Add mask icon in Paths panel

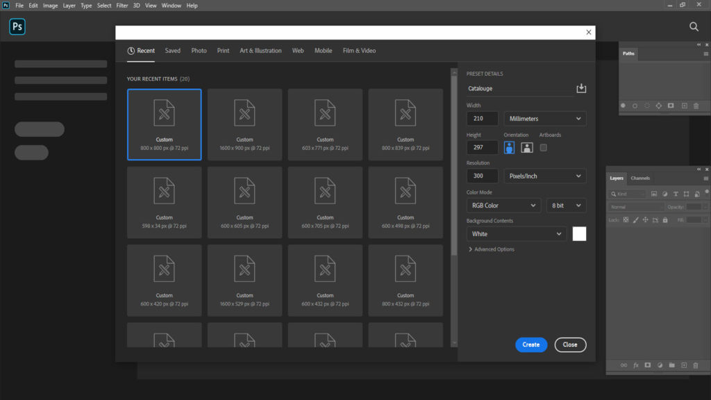pos(671,106)
